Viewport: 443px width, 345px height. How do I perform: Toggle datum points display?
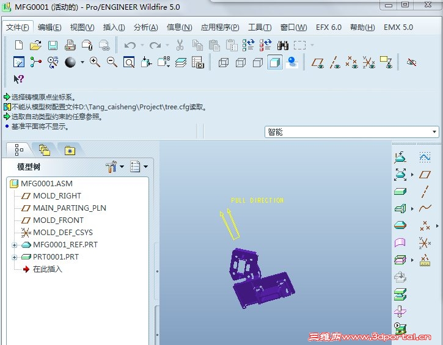(x=351, y=62)
